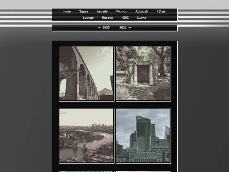Open the Tower Bridge aerial river photo
229x172 pixels.
pyautogui.click(x=87, y=135)
